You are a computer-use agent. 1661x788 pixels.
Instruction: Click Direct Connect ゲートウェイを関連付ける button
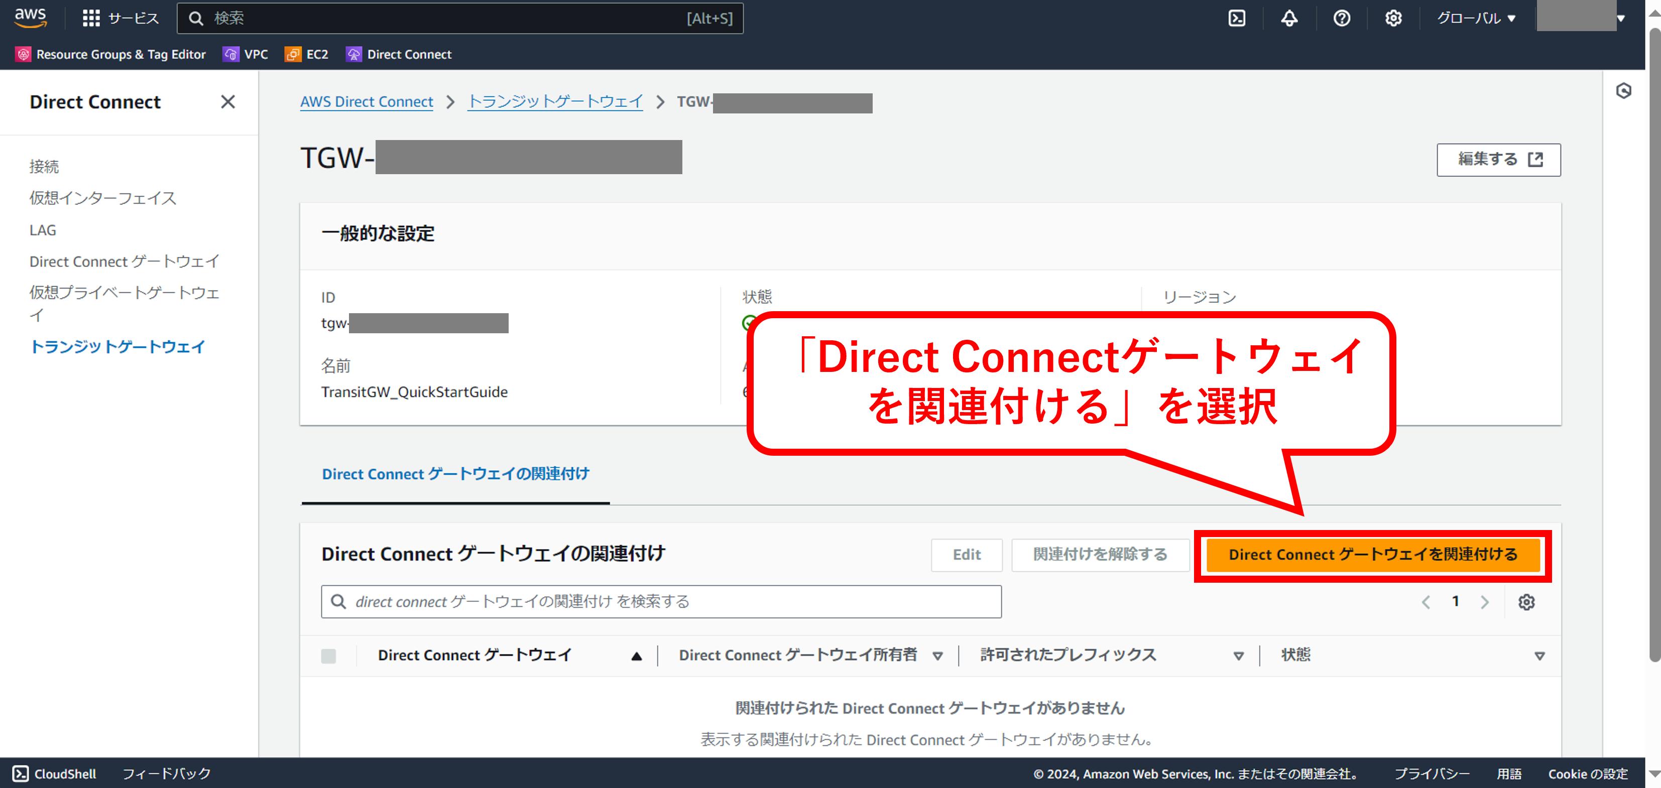coord(1372,555)
